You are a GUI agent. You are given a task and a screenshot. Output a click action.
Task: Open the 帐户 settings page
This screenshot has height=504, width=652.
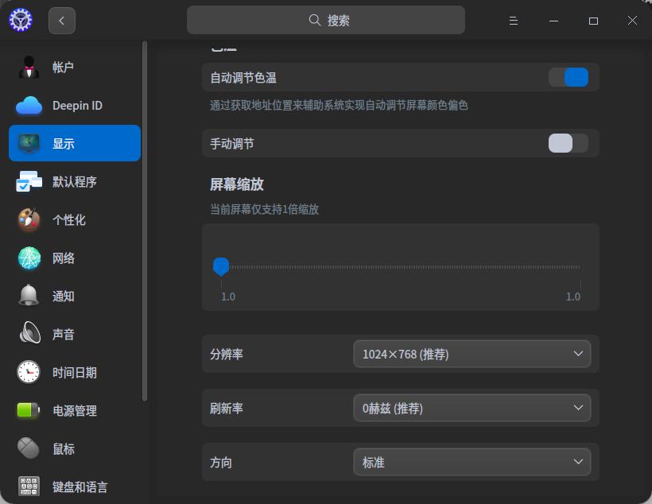point(75,67)
